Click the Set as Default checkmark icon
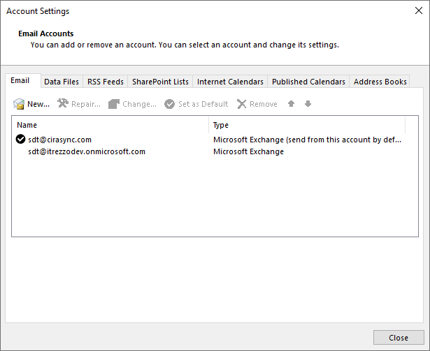The width and height of the screenshot is (430, 351). point(169,104)
